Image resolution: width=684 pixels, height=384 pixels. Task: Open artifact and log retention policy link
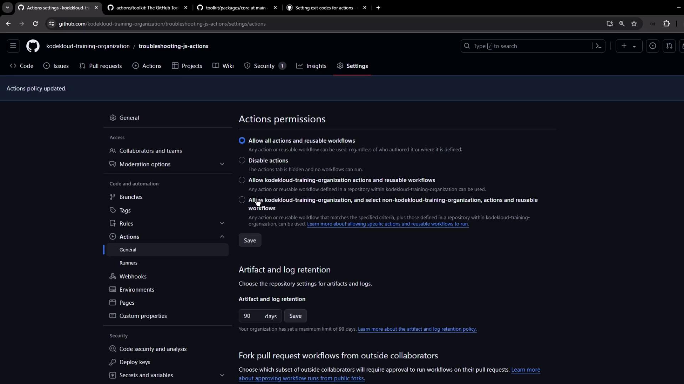coord(417,329)
